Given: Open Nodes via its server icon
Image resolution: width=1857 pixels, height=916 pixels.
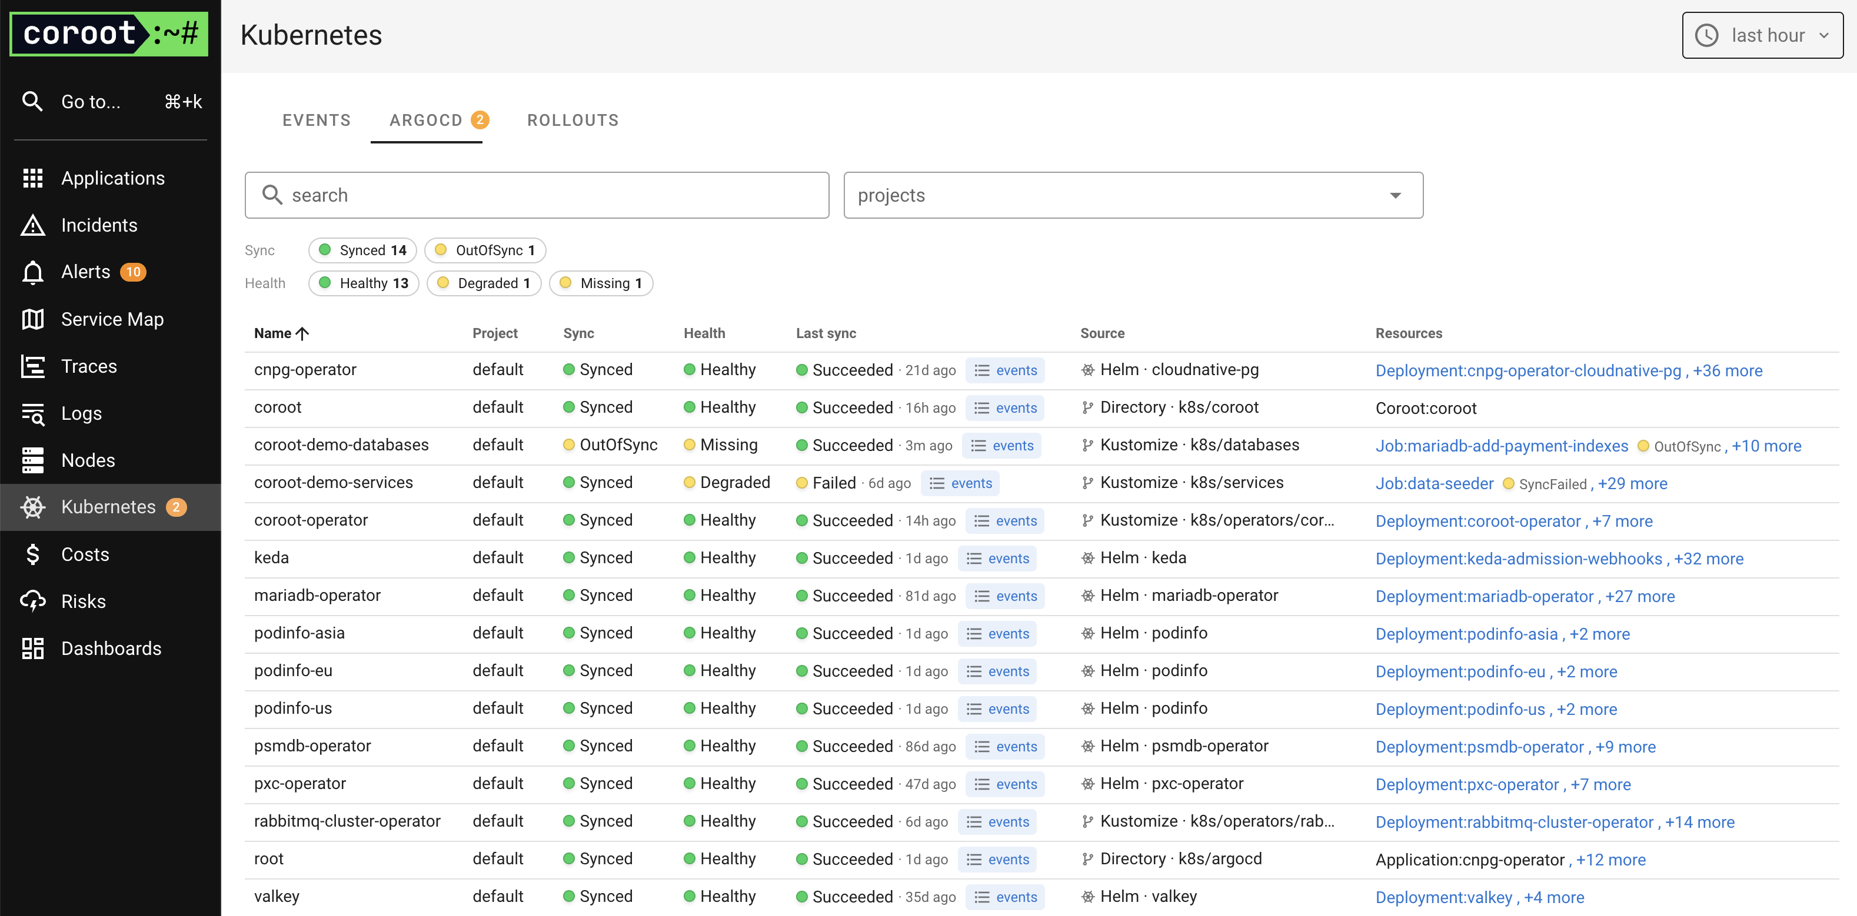Looking at the screenshot, I should [x=33, y=460].
